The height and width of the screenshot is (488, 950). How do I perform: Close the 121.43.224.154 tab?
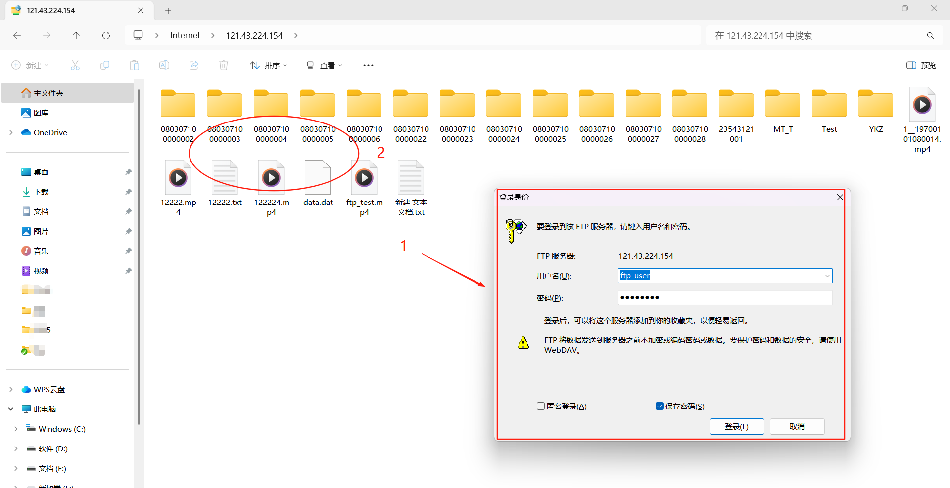[141, 10]
